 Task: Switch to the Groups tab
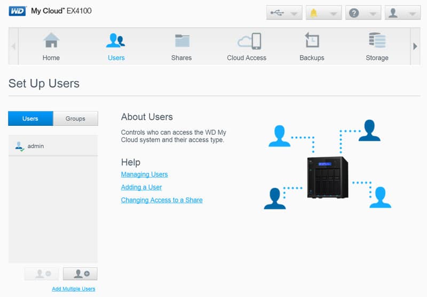pos(75,118)
